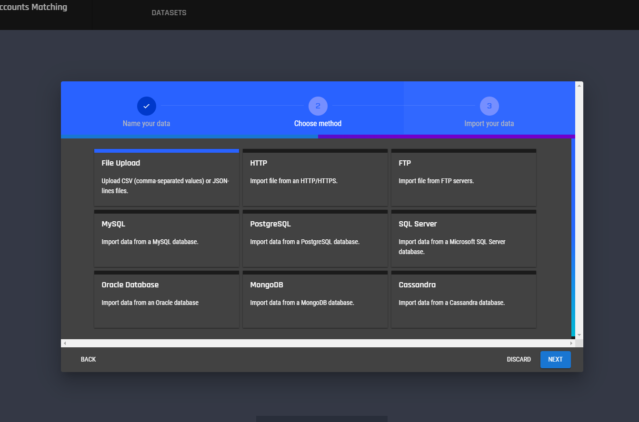Click the horizontal scrollbar track
This screenshot has height=422, width=639.
click(318, 343)
